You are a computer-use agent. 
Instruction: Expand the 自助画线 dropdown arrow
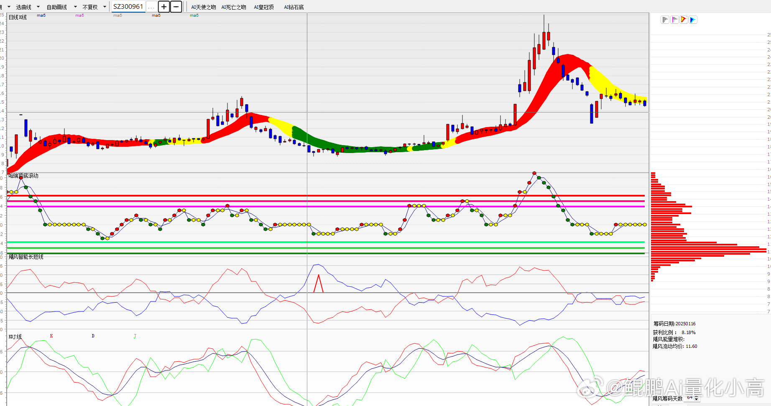tap(75, 7)
